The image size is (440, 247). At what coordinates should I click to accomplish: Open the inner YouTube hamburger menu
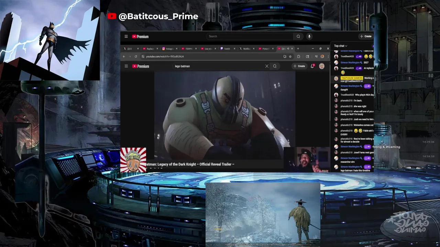pos(126,66)
